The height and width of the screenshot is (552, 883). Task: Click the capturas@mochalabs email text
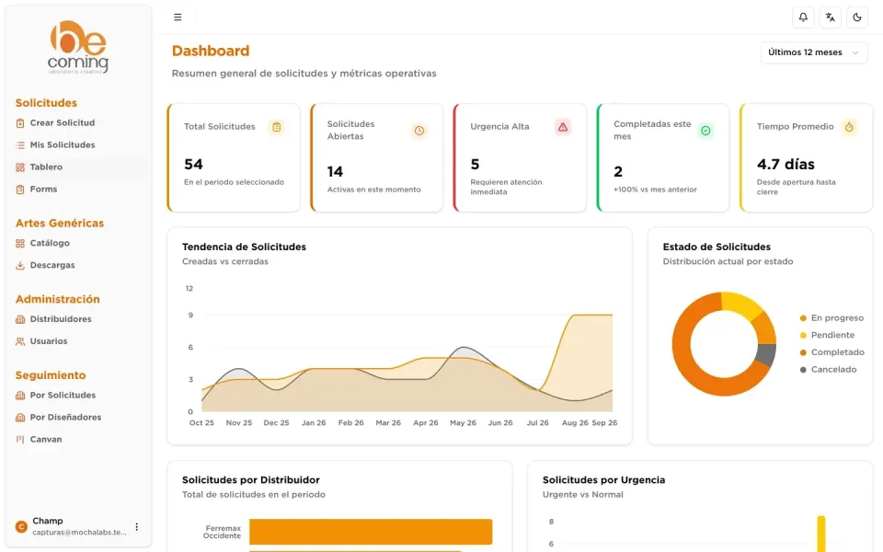click(x=79, y=533)
